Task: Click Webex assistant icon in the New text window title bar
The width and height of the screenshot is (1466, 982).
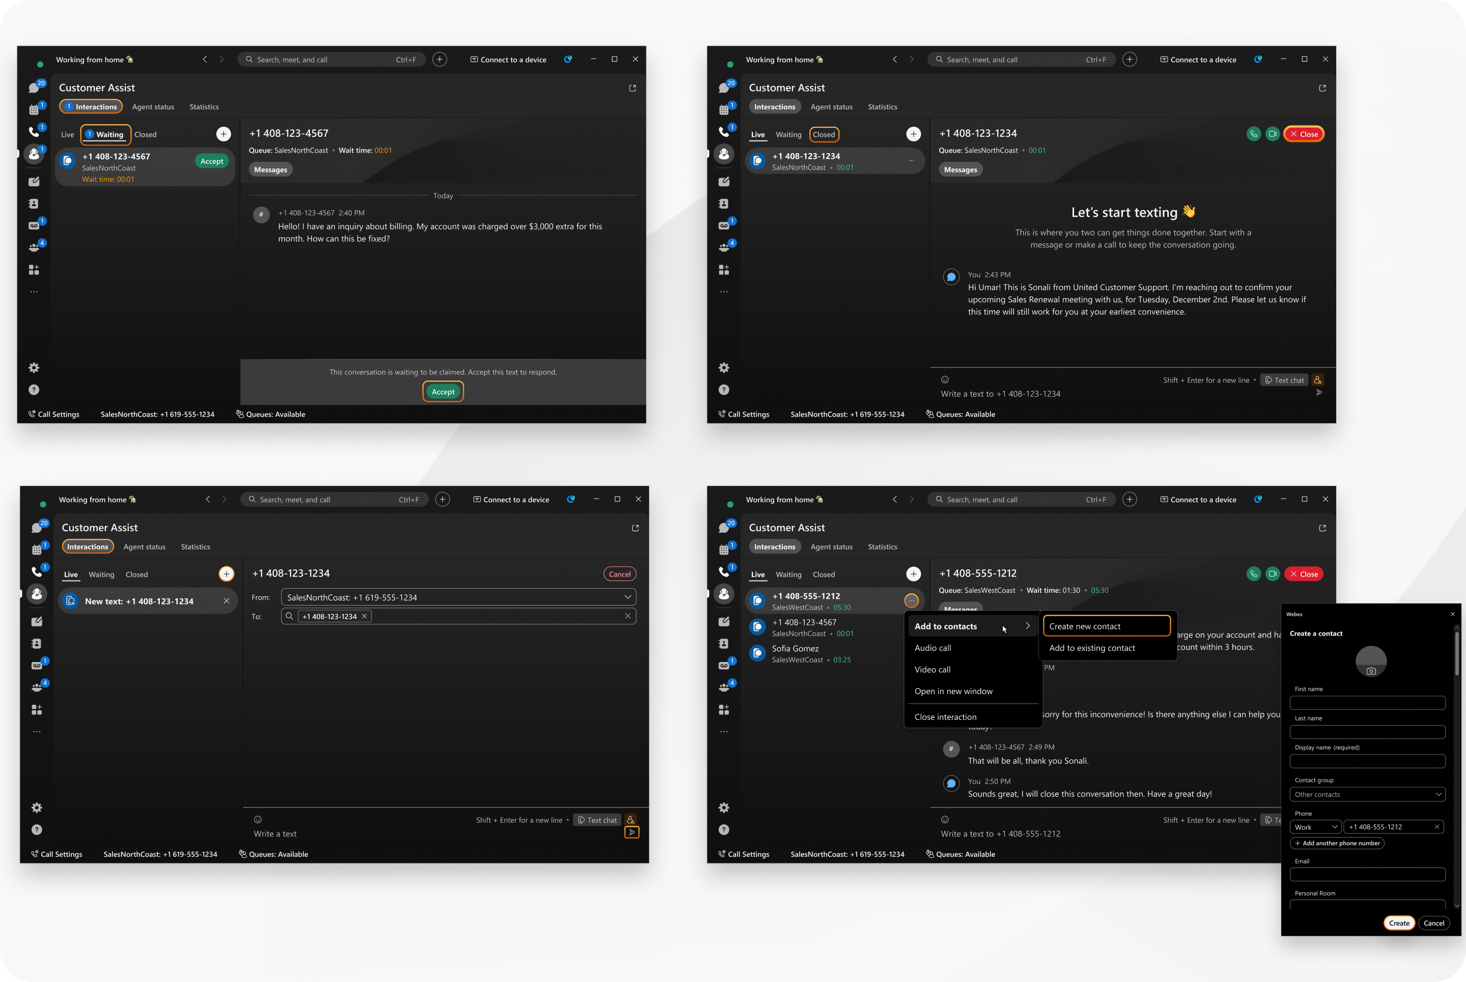Action: coord(571,499)
